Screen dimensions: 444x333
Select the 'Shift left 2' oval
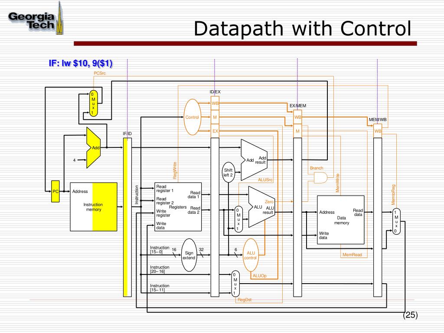(x=228, y=172)
